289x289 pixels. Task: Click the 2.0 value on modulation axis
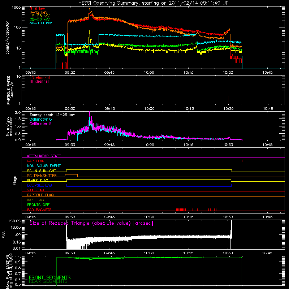[18, 112]
